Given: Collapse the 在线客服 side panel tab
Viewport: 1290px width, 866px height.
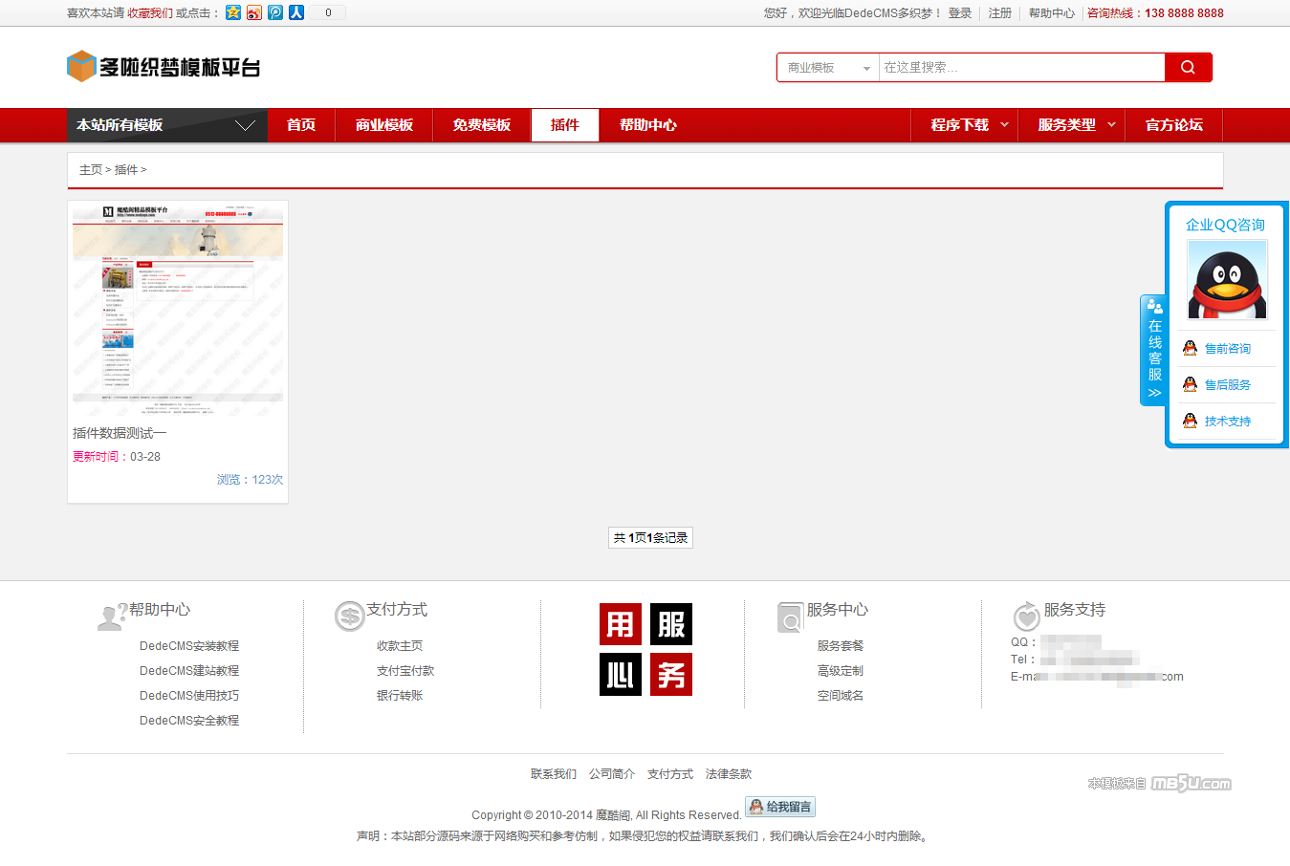Looking at the screenshot, I should [1154, 351].
